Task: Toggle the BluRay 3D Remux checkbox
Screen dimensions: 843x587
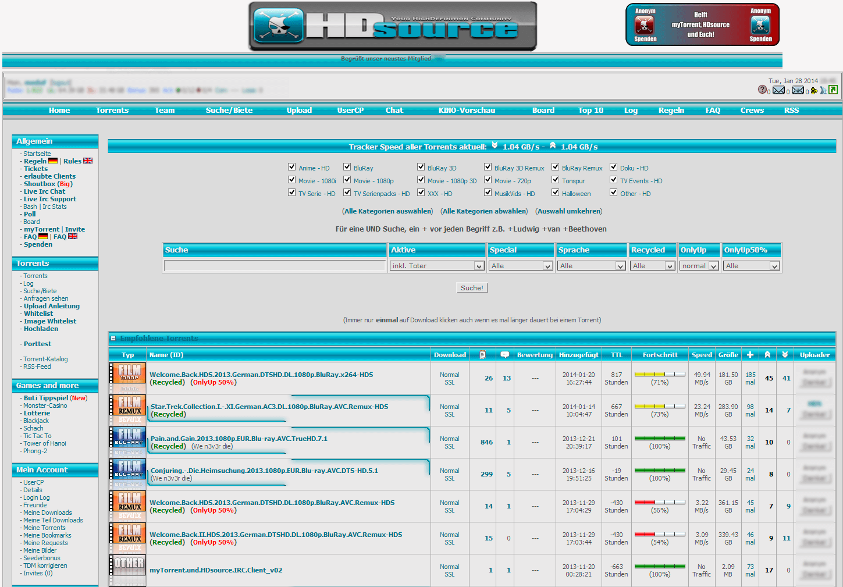Action: point(488,167)
